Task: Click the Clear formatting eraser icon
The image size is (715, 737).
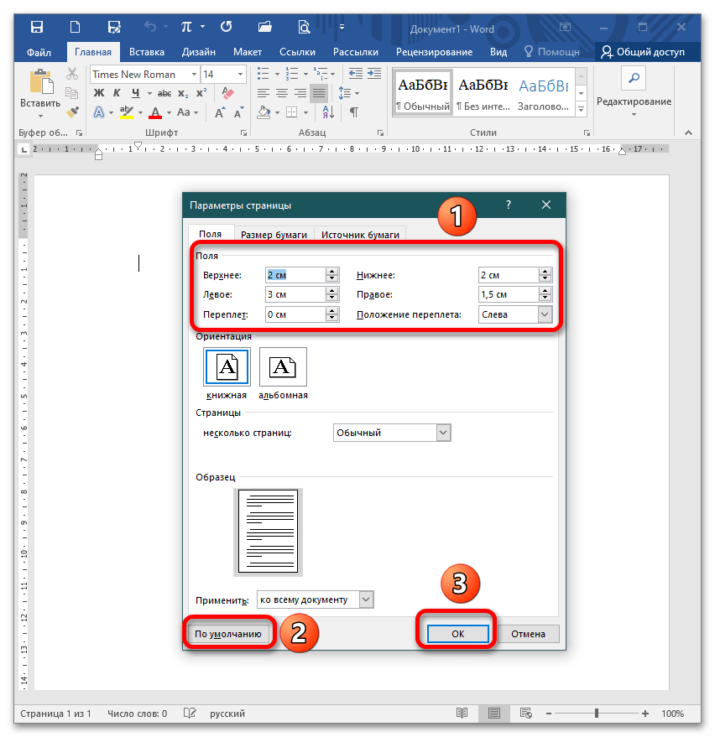Action: (x=227, y=93)
